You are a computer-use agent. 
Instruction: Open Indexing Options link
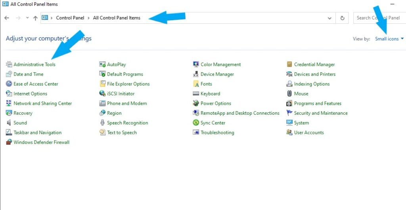(x=312, y=84)
